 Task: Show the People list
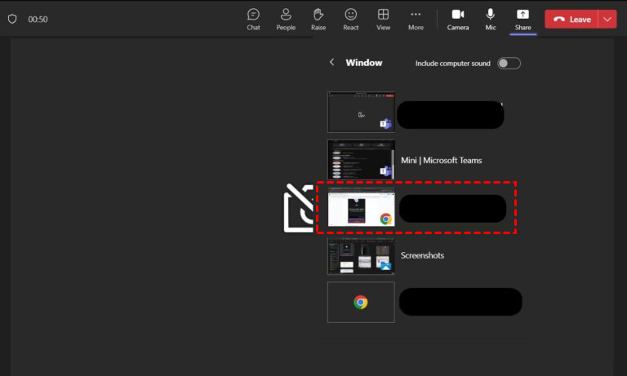(286, 19)
